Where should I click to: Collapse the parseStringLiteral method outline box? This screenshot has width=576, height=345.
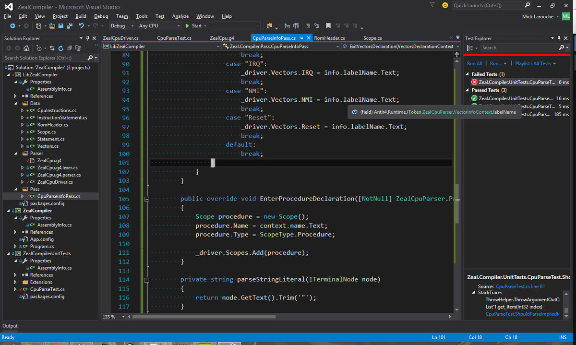147,279
